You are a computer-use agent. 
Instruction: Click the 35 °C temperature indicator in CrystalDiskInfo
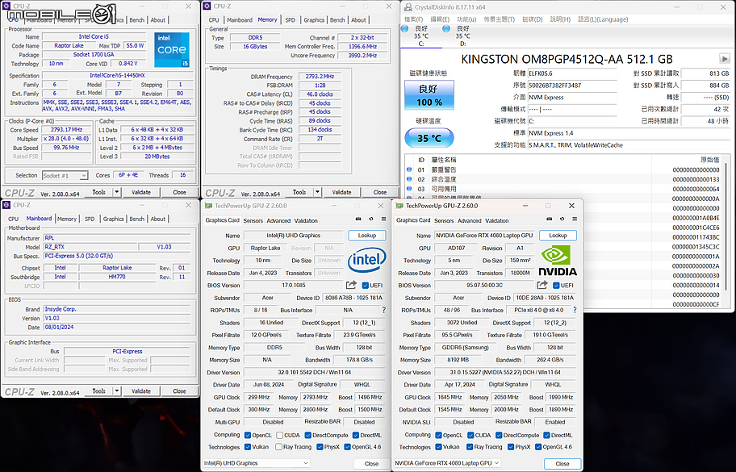[429, 139]
